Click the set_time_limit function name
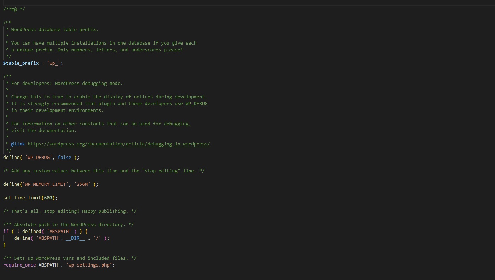Image resolution: width=495 pixels, height=280 pixels. point(22,198)
